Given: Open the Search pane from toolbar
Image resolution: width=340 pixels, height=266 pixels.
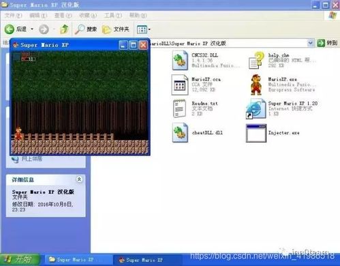Looking at the screenshot, I should point(86,29).
